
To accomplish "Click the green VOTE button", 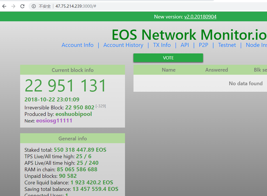I will [168, 58].
